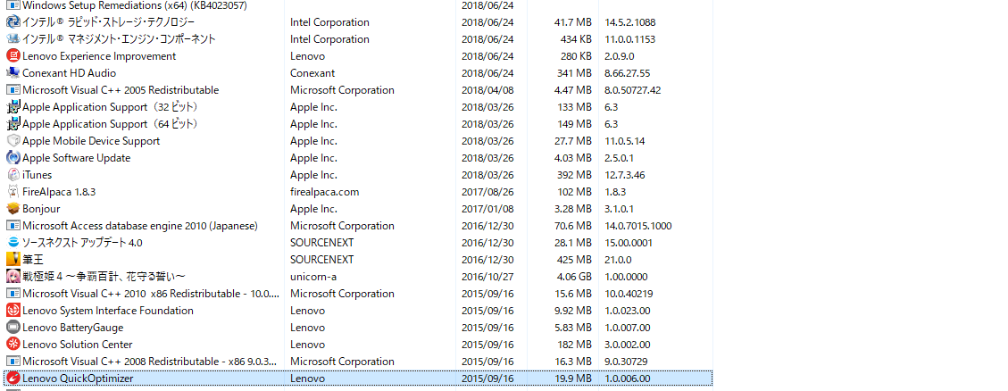Click the 筆王 application icon

point(12,259)
